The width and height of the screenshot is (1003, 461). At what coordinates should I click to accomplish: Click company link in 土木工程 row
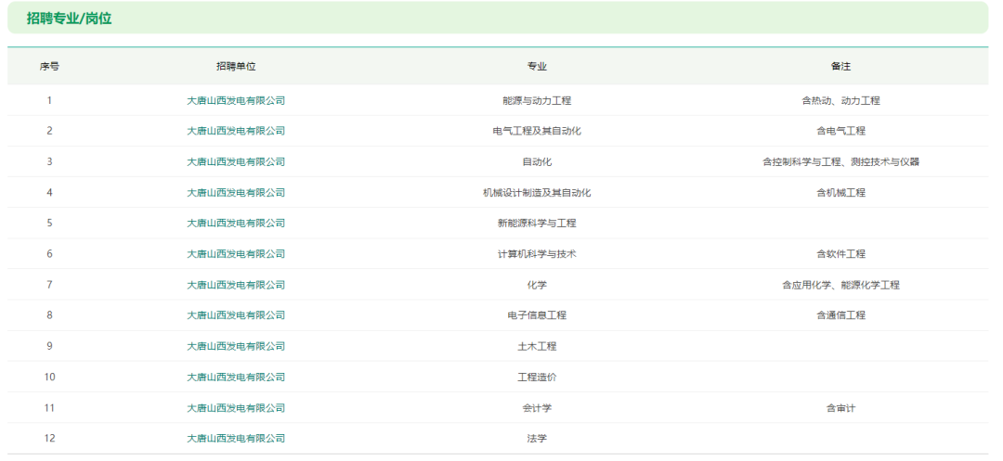coord(236,346)
